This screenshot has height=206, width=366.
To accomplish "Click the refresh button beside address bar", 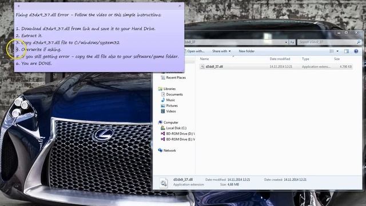I will click(292, 42).
